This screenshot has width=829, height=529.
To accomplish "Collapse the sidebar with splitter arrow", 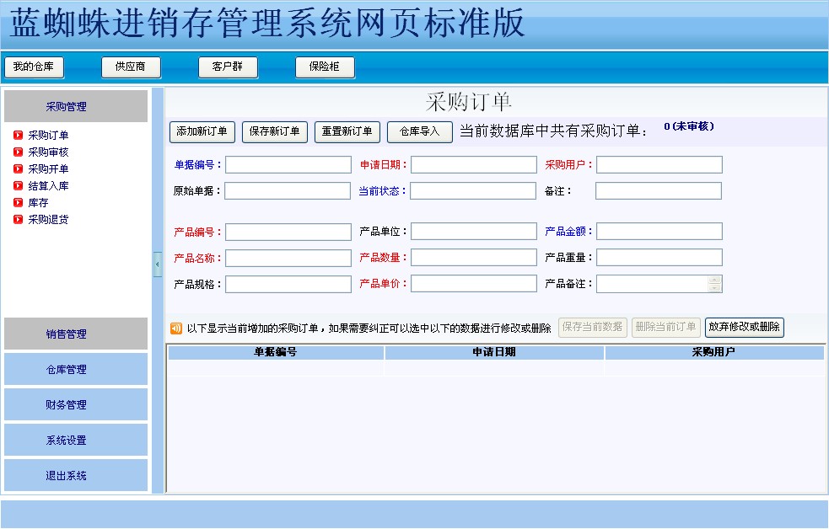I will [x=158, y=264].
